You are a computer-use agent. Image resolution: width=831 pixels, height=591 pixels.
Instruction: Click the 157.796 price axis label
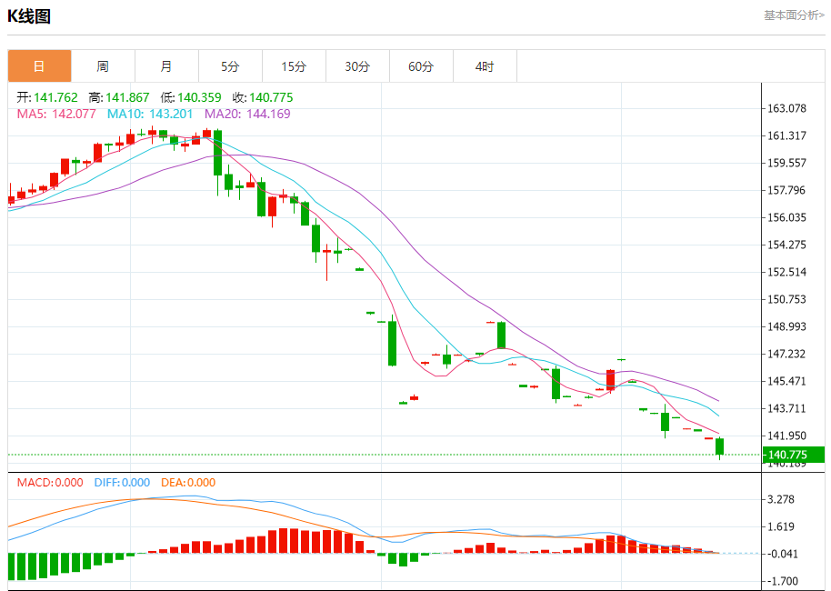(x=787, y=190)
